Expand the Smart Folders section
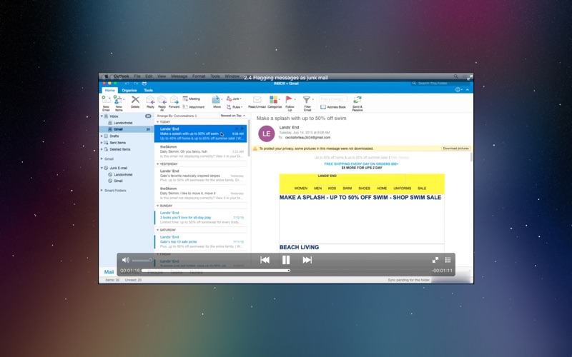The image size is (572, 357). [102, 190]
